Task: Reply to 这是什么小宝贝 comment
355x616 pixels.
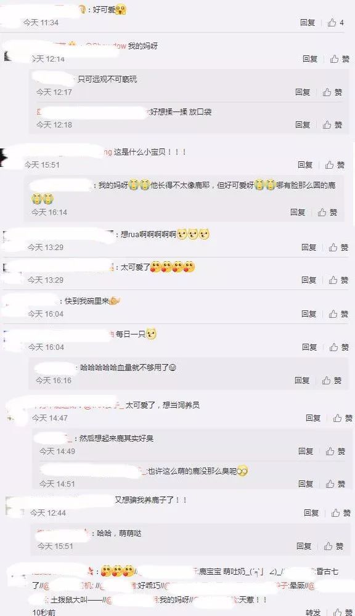Action: pos(305,165)
